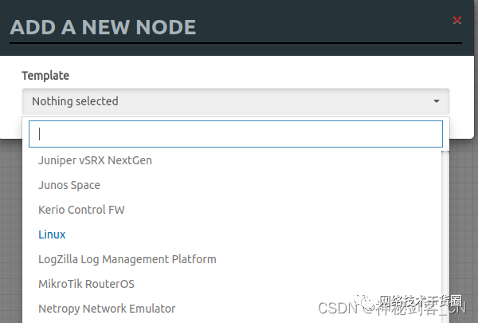Click the CSDN watermark text
This screenshot has height=323, width=478.
[336, 309]
